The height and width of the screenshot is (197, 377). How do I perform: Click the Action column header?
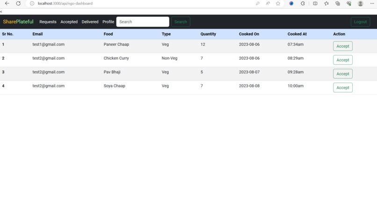click(339, 34)
